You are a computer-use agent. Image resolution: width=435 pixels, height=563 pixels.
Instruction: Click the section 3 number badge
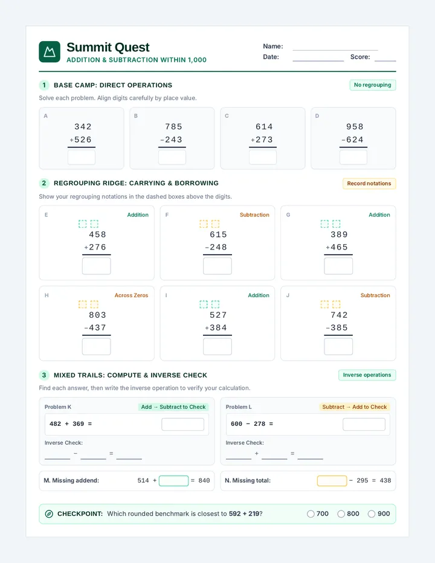[x=44, y=375]
